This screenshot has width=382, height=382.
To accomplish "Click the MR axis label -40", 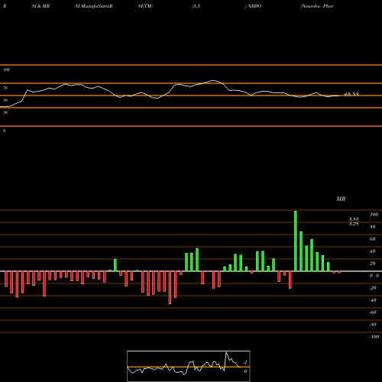I will click(373, 300).
